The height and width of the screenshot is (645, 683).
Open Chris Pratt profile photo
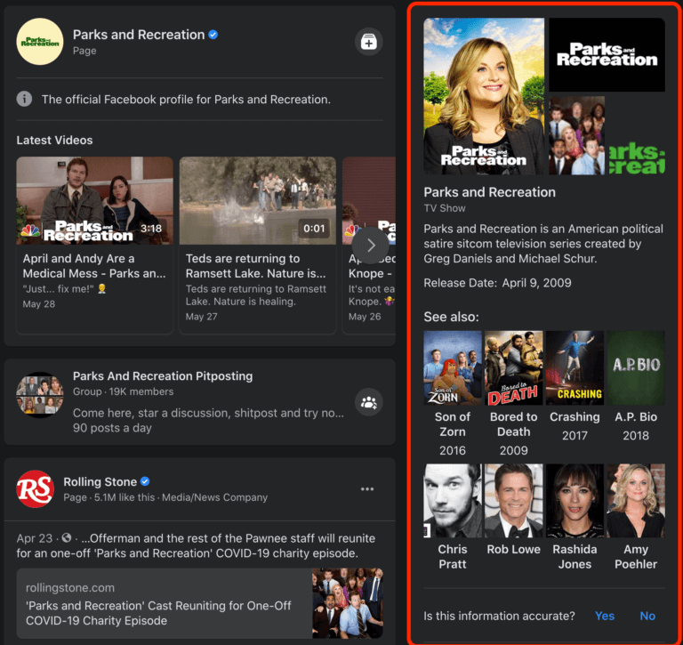tap(453, 500)
